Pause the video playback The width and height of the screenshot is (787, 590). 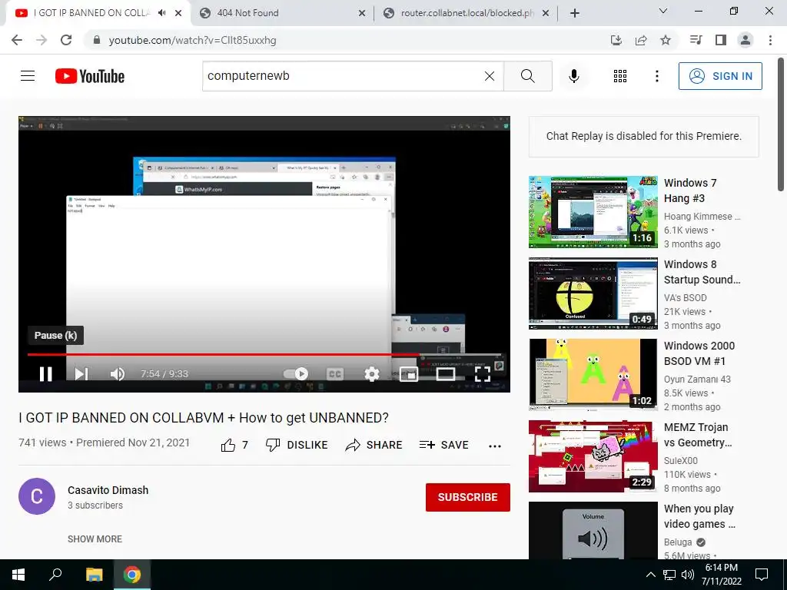tap(45, 374)
